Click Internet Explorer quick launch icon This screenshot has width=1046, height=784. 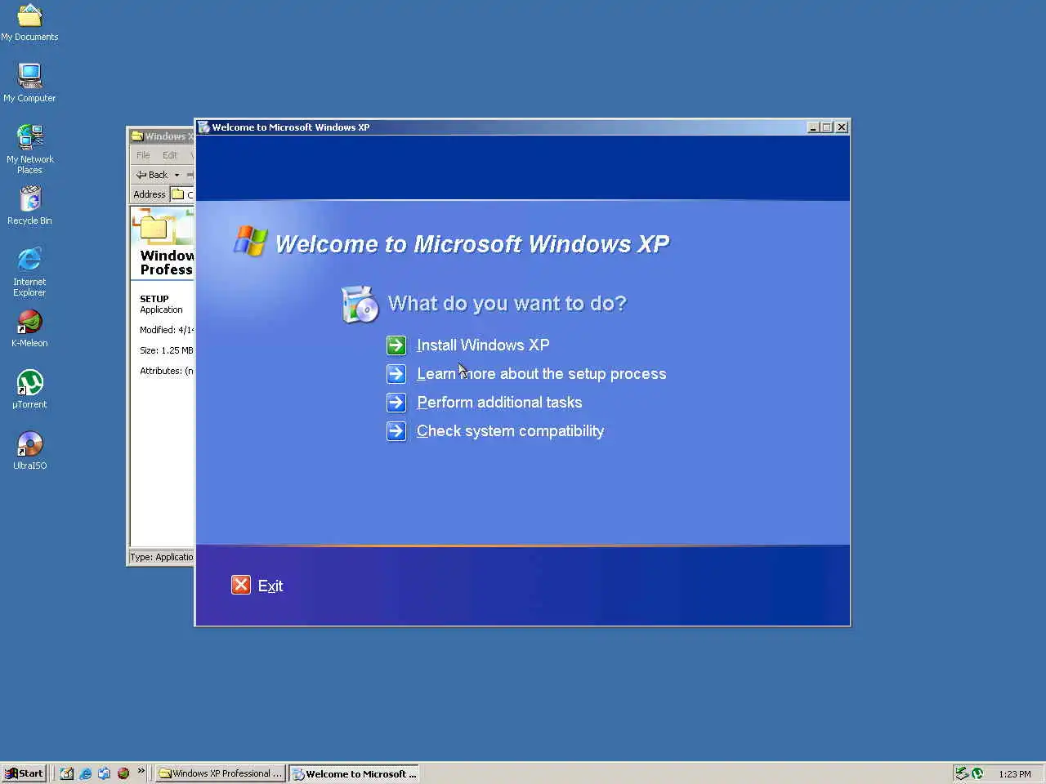(86, 773)
